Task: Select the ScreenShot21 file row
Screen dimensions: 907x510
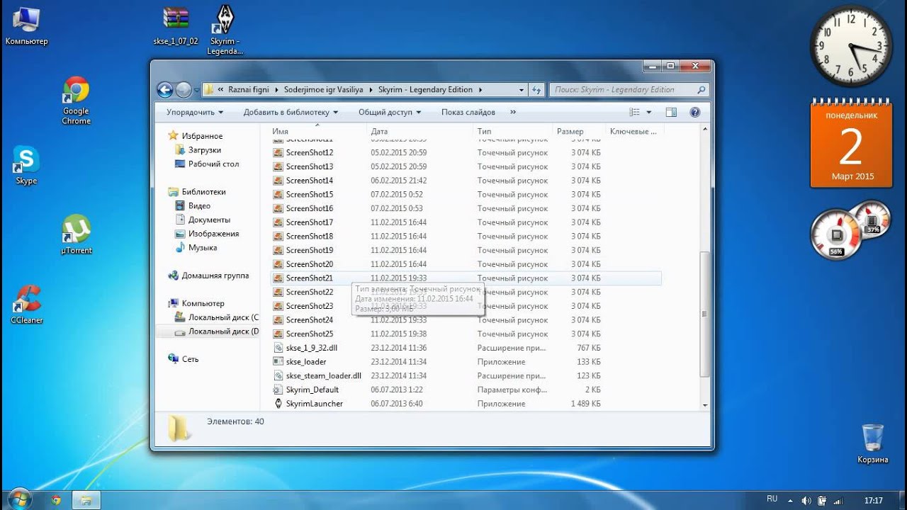Action: (x=466, y=278)
